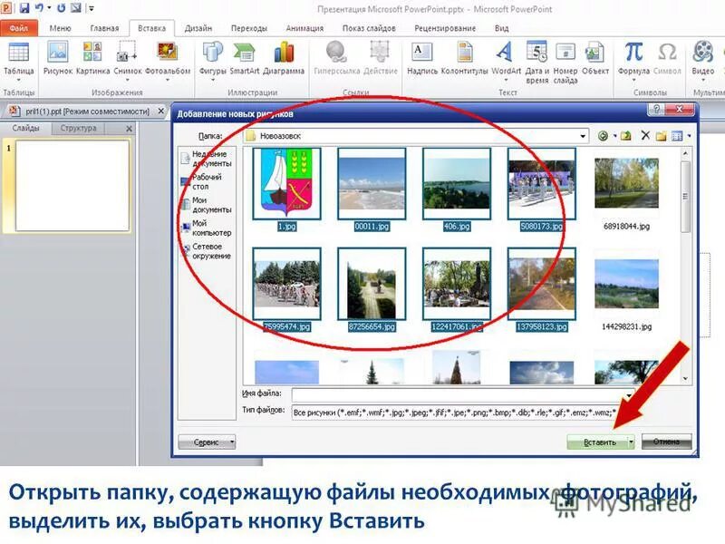
Task: Switch to the Переходы ribbon tab
Action: point(248,28)
